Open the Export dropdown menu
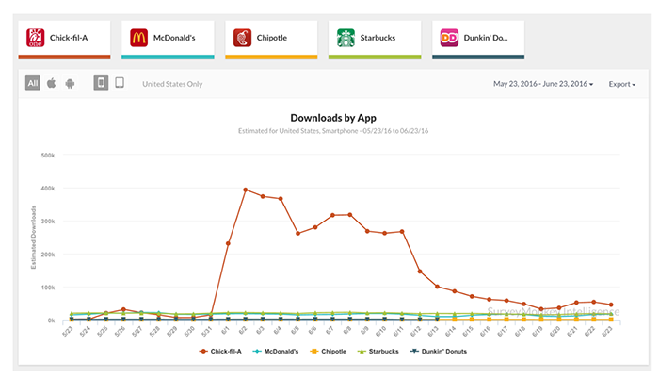This screenshot has height=379, width=659. click(x=622, y=84)
